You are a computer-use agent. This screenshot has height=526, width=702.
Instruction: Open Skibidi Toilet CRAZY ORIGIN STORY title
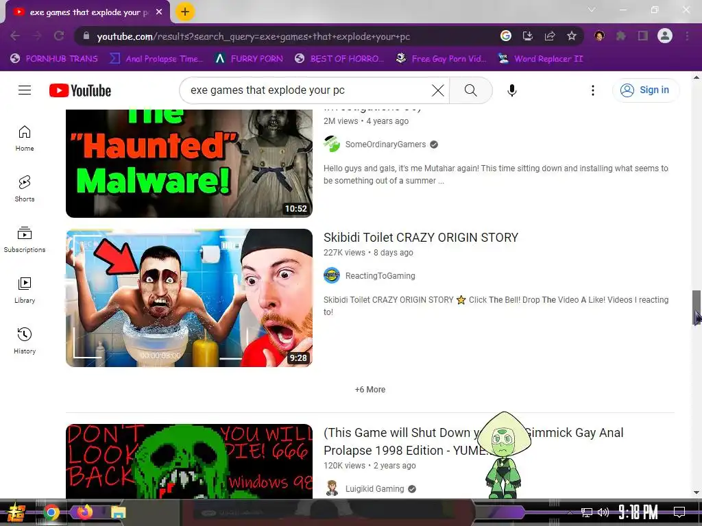pos(421,238)
